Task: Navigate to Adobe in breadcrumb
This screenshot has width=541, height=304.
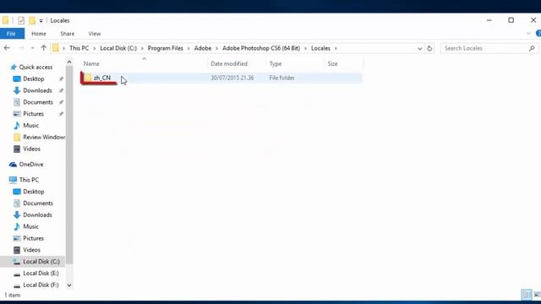Action: (x=203, y=48)
